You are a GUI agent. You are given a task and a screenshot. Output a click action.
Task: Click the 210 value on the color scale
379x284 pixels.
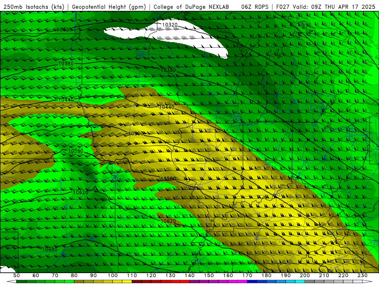324,275
